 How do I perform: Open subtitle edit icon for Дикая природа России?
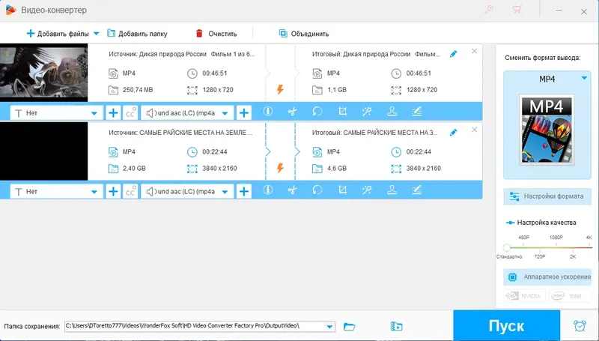(x=417, y=111)
